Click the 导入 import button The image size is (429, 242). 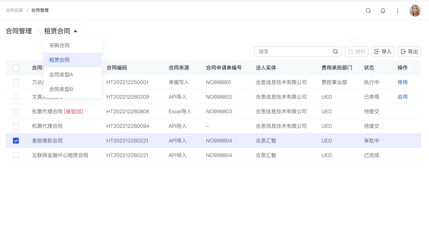(383, 51)
